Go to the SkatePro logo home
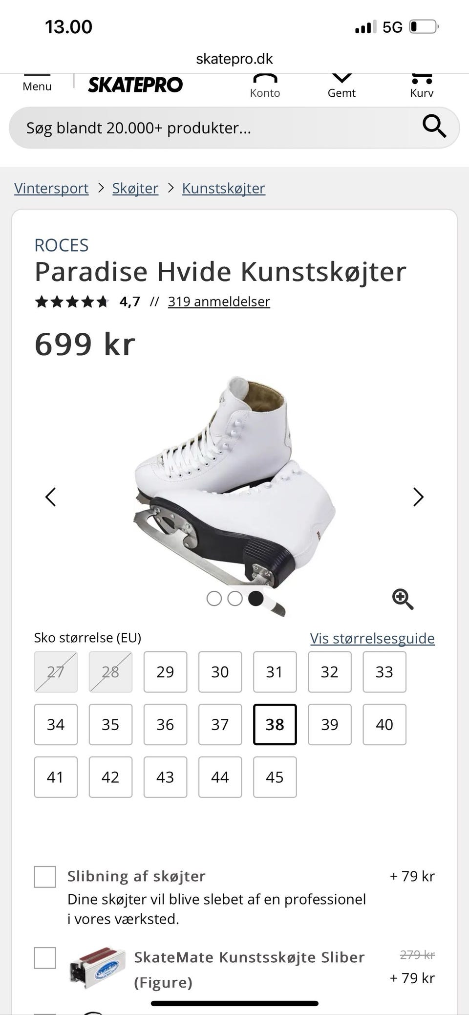Screen dimensions: 469x1015 point(135,85)
